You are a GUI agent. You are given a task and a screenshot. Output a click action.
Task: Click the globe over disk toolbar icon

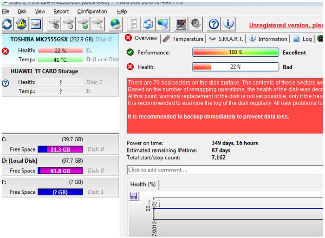coord(115,24)
